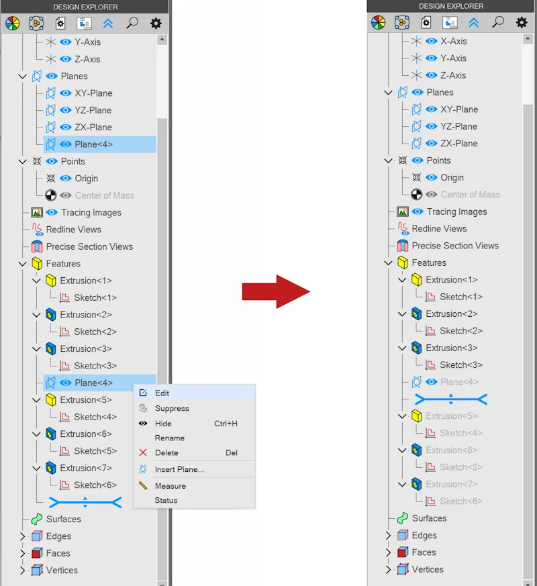The width and height of the screenshot is (537, 586).
Task: Click the collapse-all double arrow icon in left explorer
Action: coord(108,23)
